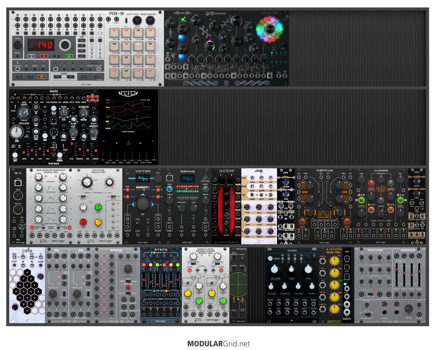Click the blue BANK button on Brains
Screen dimensions: 438x350
170,189
